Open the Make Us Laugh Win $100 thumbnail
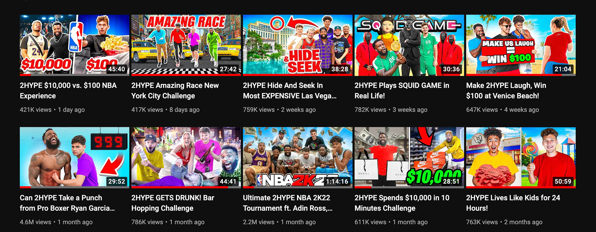Image resolution: width=596 pixels, height=232 pixels. click(x=521, y=45)
